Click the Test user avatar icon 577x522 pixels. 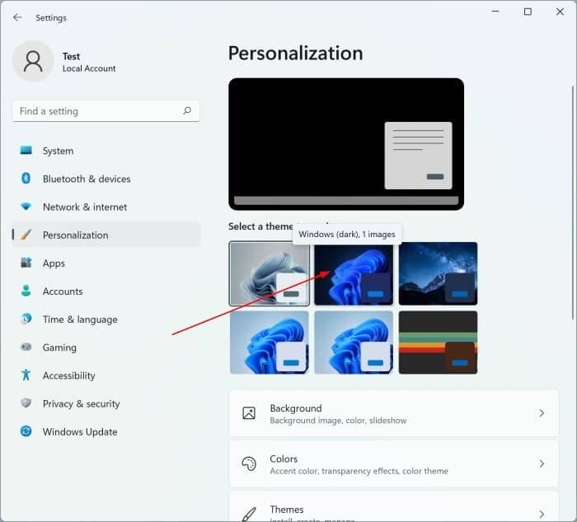pyautogui.click(x=33, y=61)
